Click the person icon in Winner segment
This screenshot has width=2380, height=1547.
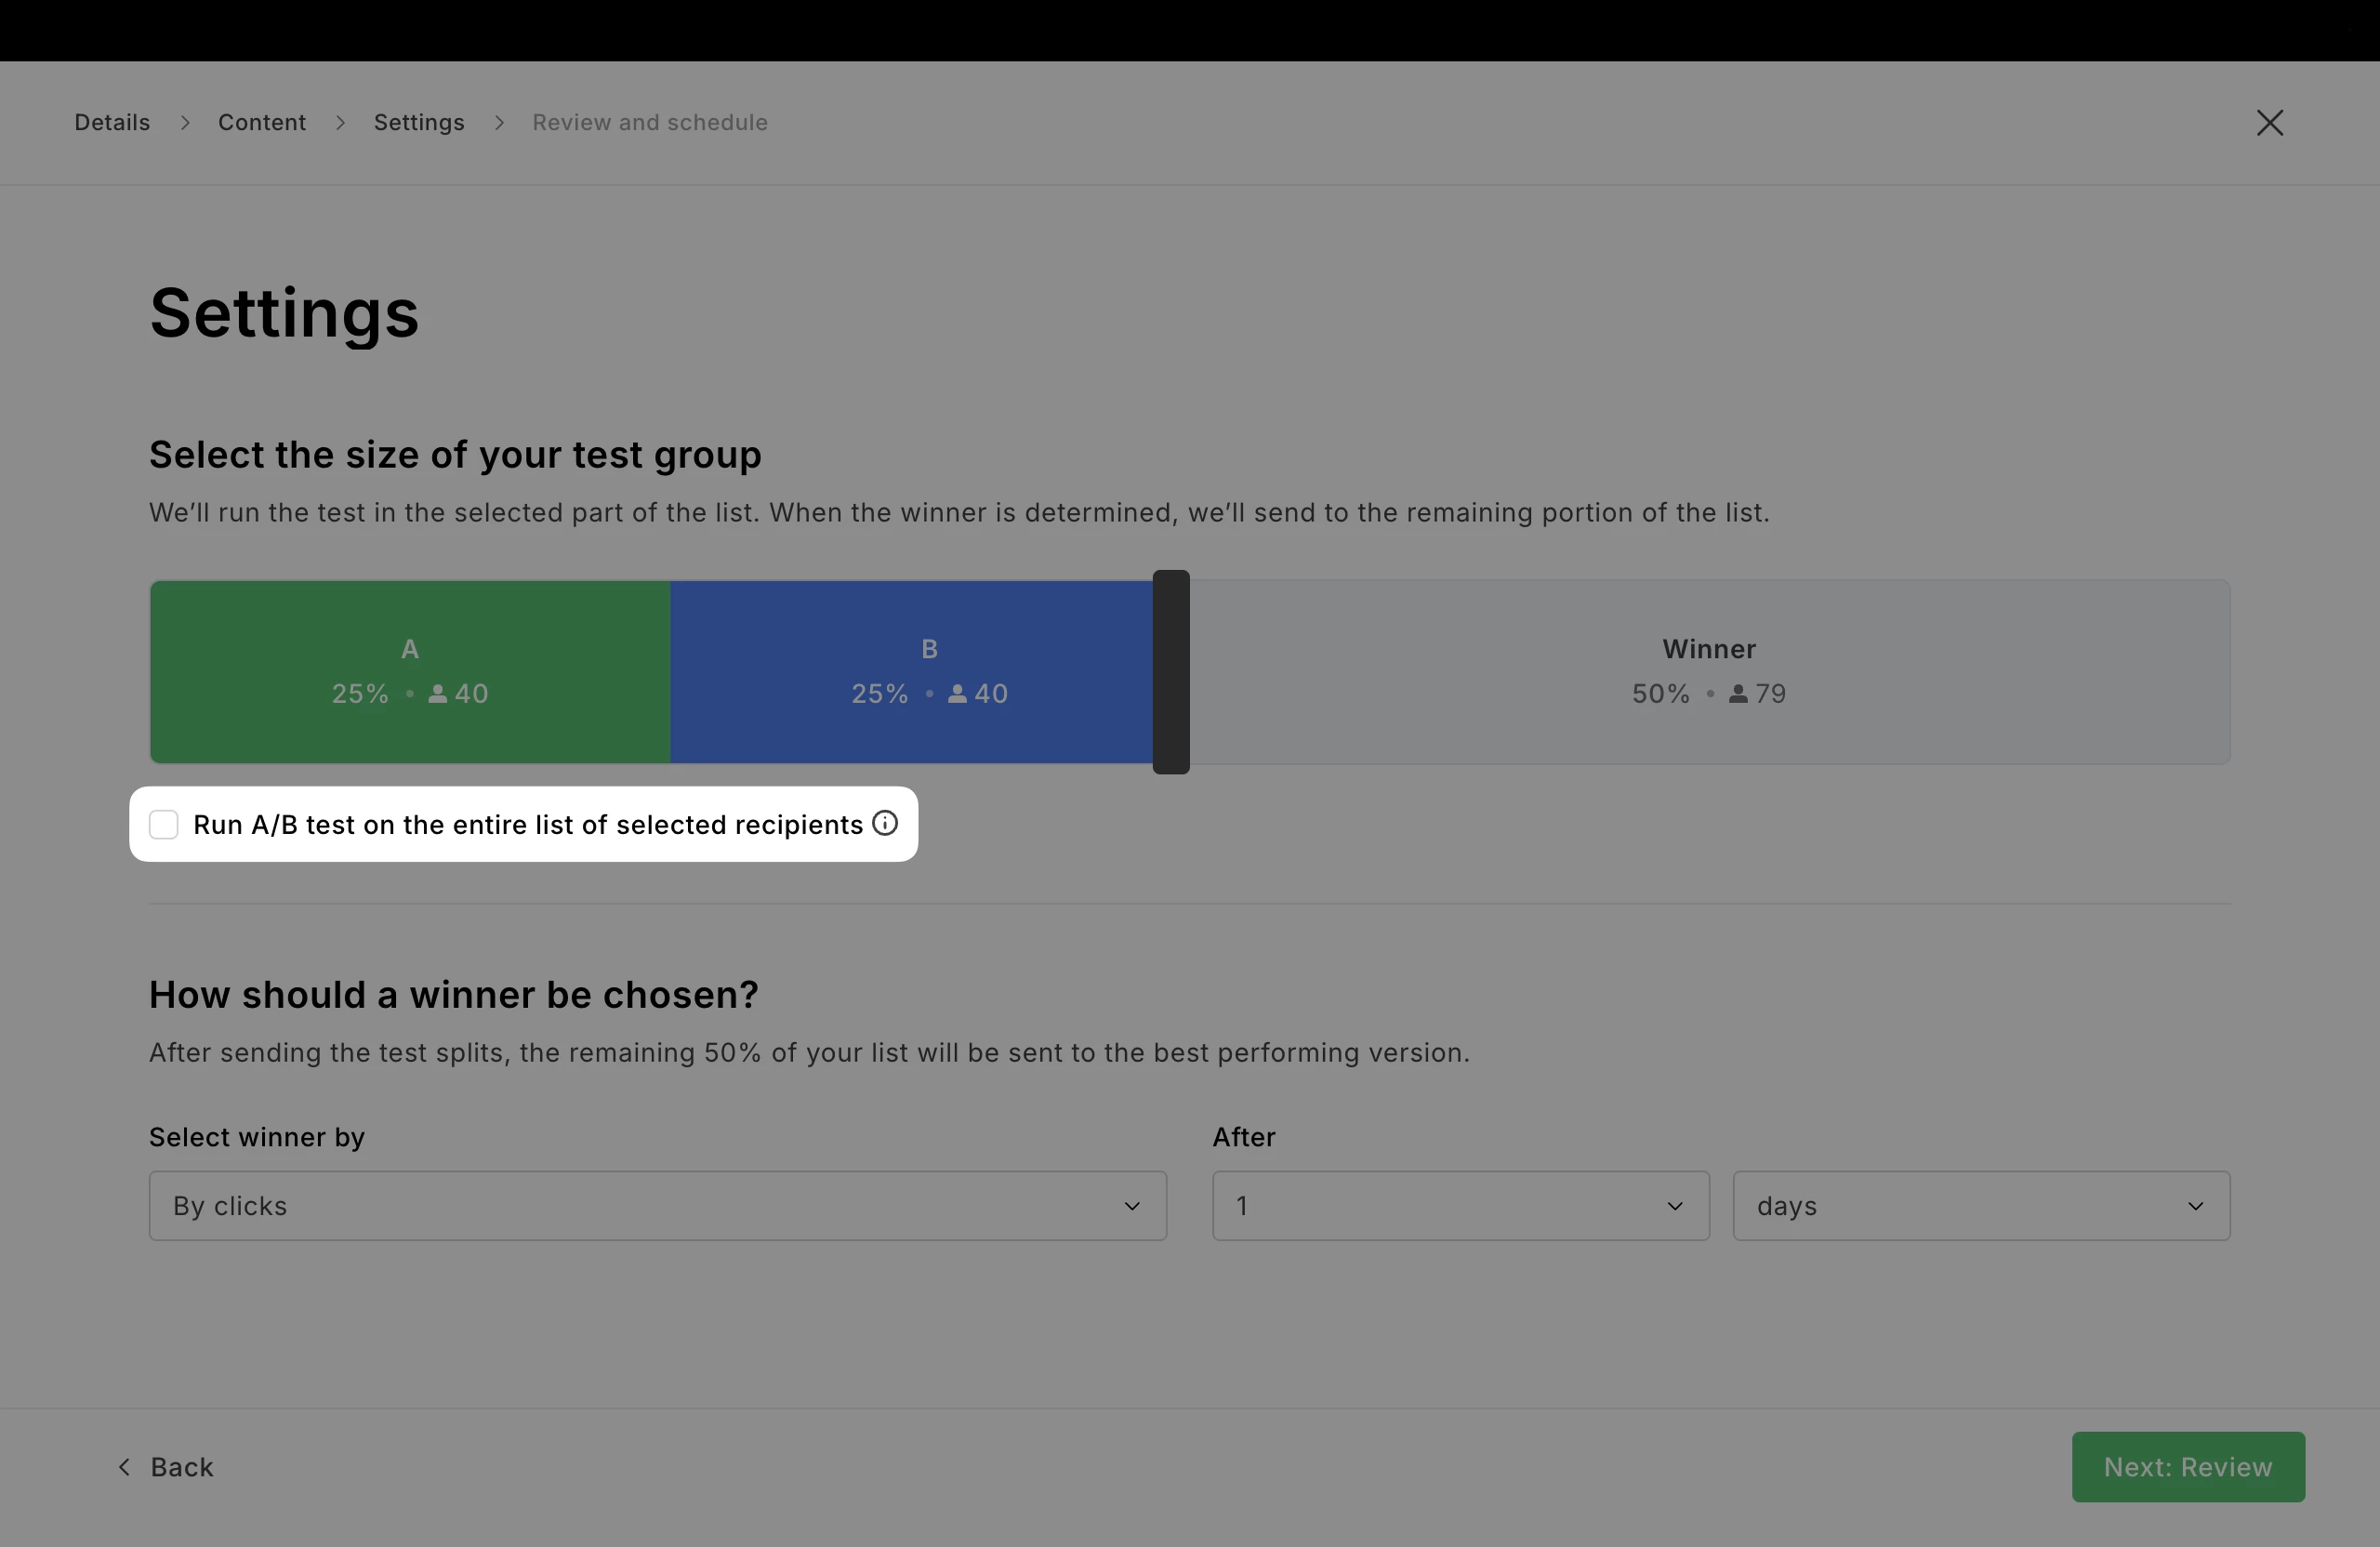(1738, 694)
